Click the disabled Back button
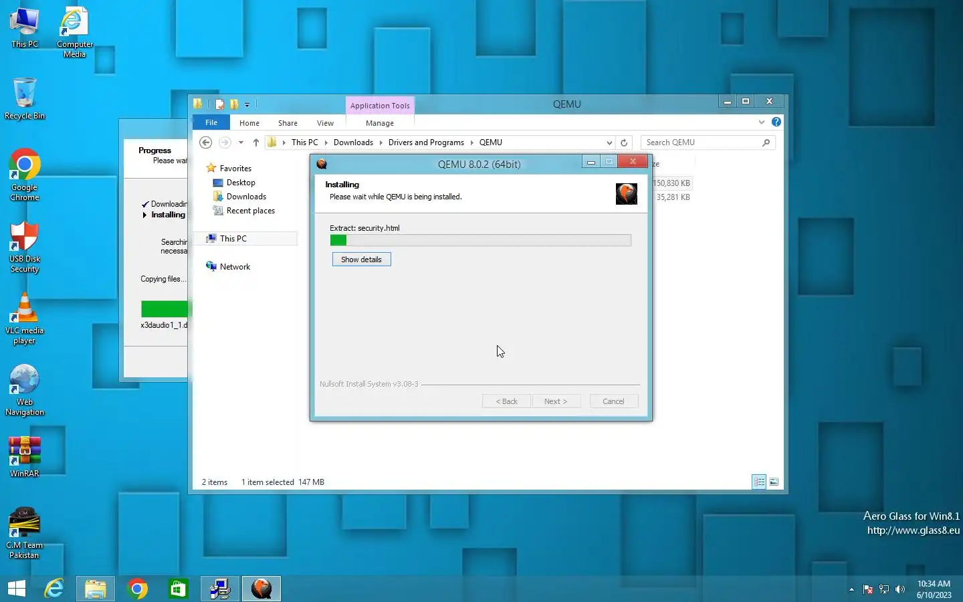Viewport: 963px width, 602px height. click(506, 401)
